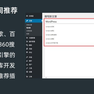Open the 文章 menu item
This screenshot has height=94, width=94.
34,21
